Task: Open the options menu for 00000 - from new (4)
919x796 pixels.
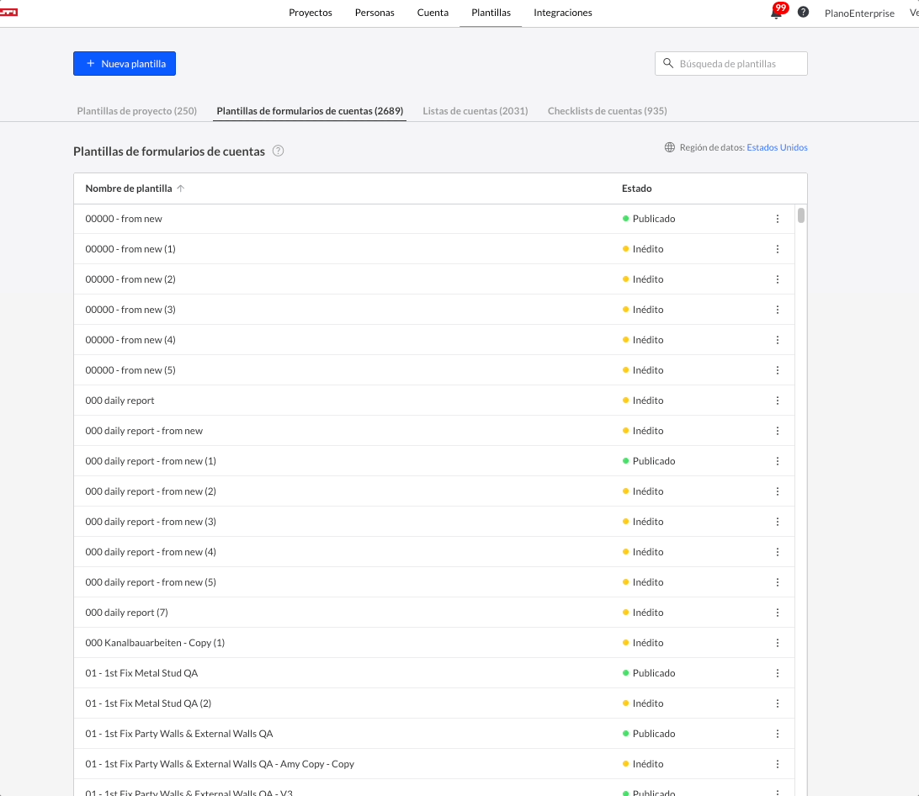Action: [x=777, y=340]
